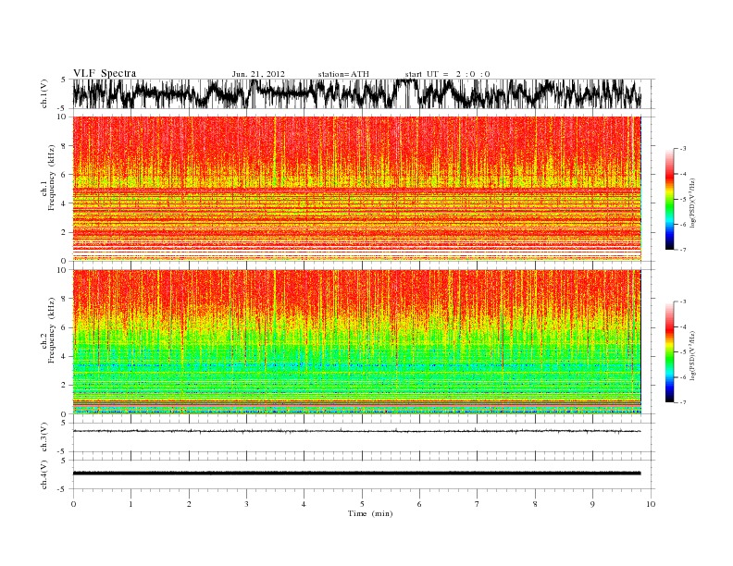Screen dimensions: 733x566
Task: Click the x-axis tick label "7" minutes
Action: coord(478,504)
